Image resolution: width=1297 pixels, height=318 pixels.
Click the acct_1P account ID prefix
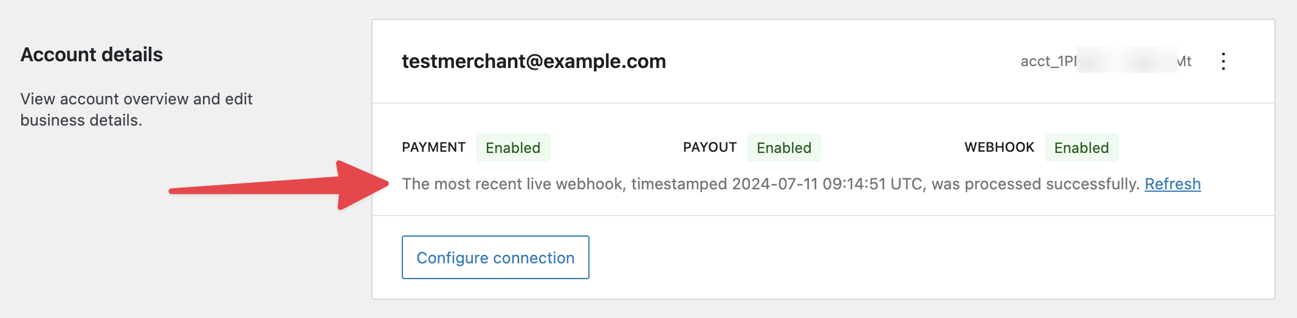1048,61
